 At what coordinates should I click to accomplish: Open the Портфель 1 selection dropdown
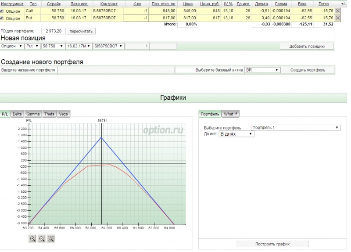295,128
